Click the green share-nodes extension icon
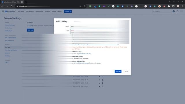This screenshot has width=185, height=104. click(109, 6)
